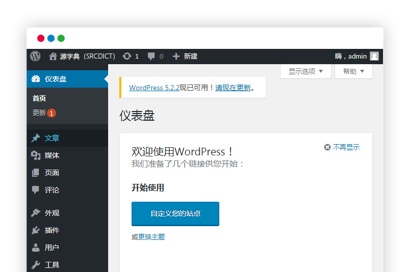Image resolution: width=408 pixels, height=272 pixels.
Task: Click the 不再显示 dismiss link
Action: point(346,147)
